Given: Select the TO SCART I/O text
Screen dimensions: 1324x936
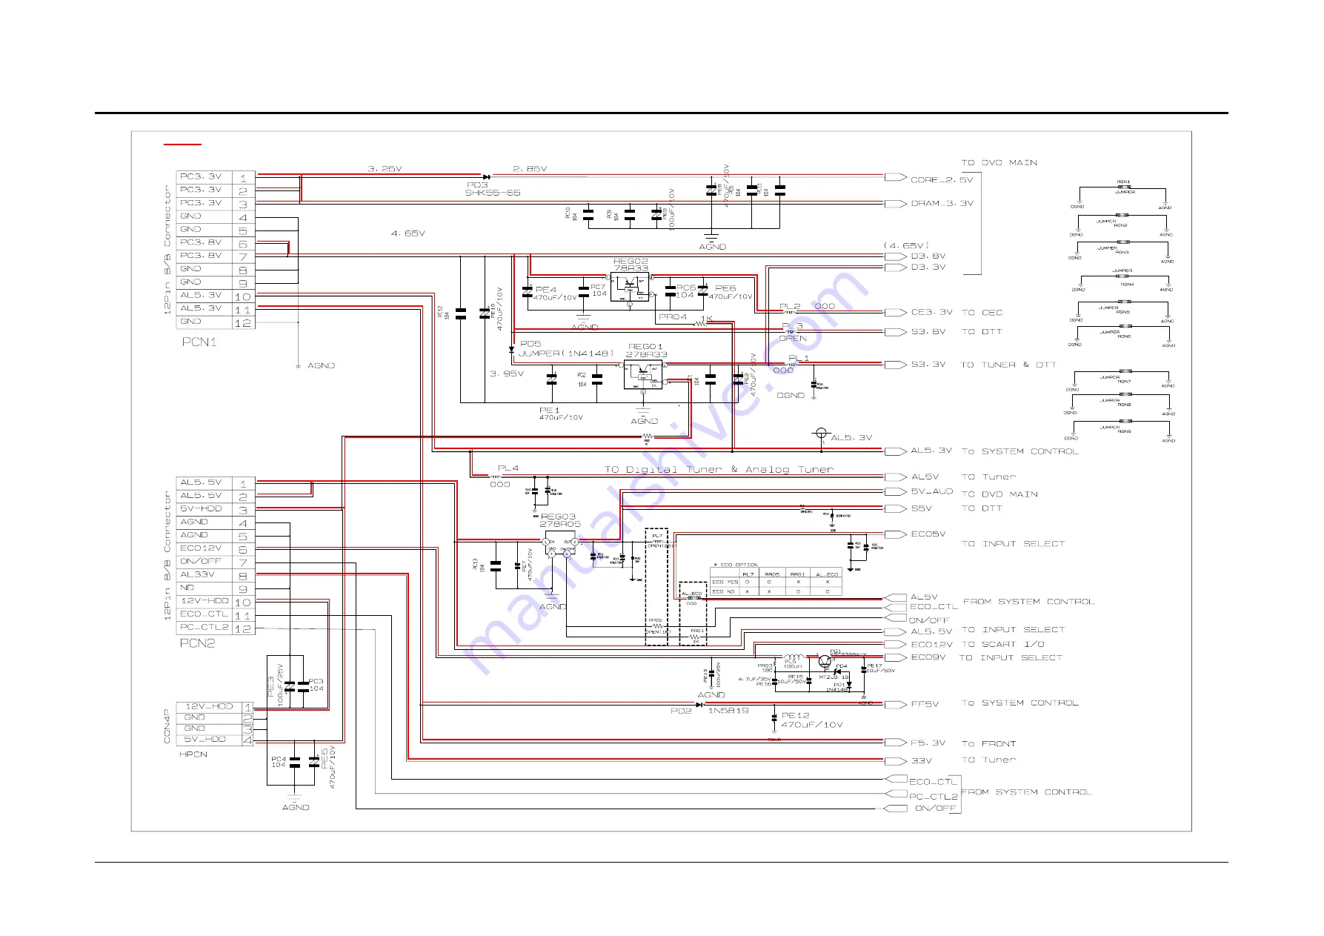Looking at the screenshot, I should point(1002,644).
